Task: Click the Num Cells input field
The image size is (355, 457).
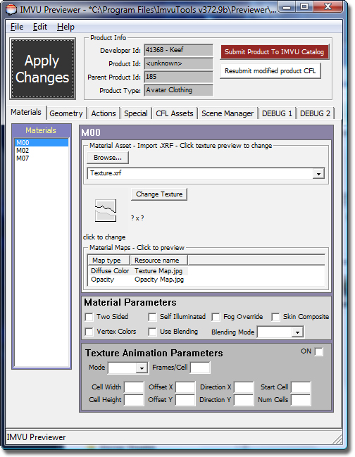Action: (x=301, y=400)
